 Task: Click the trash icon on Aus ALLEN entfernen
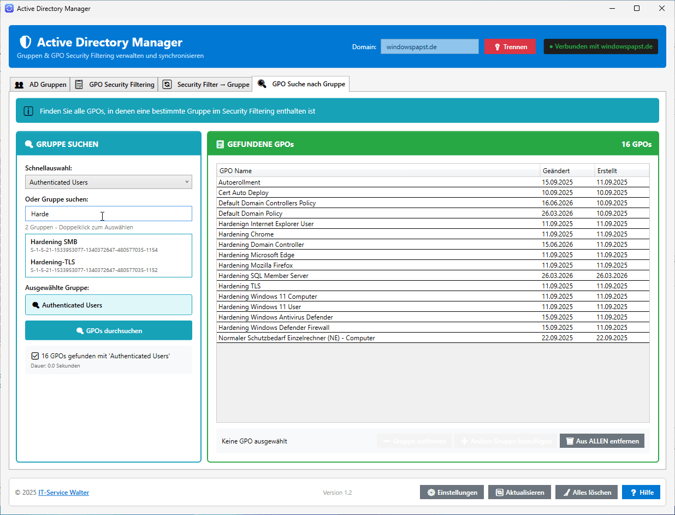point(570,441)
